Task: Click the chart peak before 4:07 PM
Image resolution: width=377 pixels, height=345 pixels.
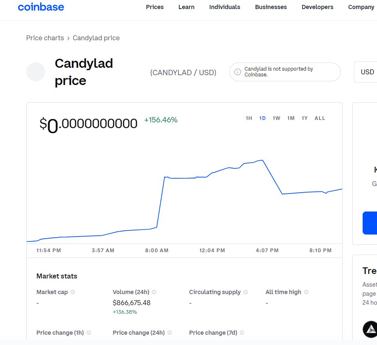Action: click(x=262, y=160)
